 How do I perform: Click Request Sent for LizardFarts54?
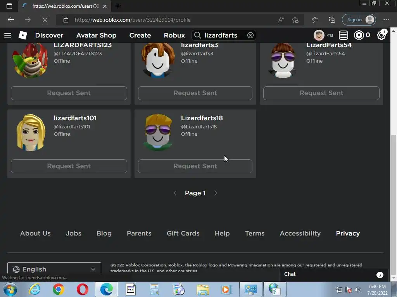coord(321,93)
